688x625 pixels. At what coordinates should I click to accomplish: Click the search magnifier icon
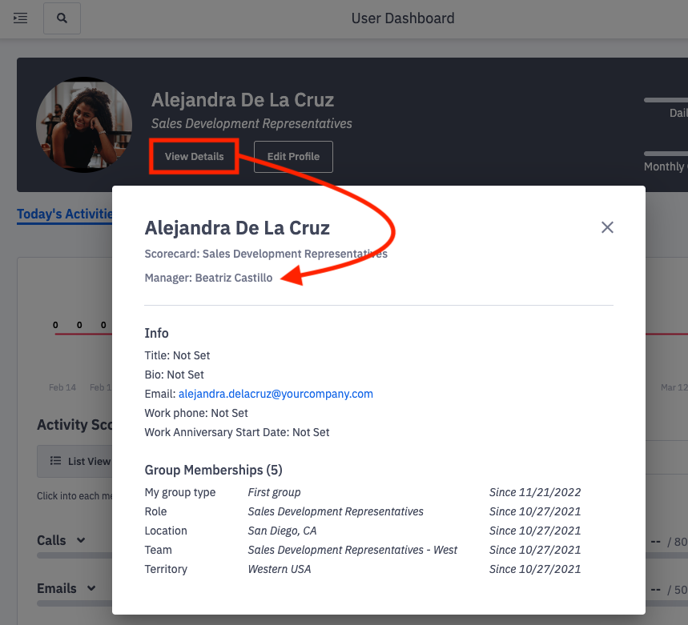point(62,18)
